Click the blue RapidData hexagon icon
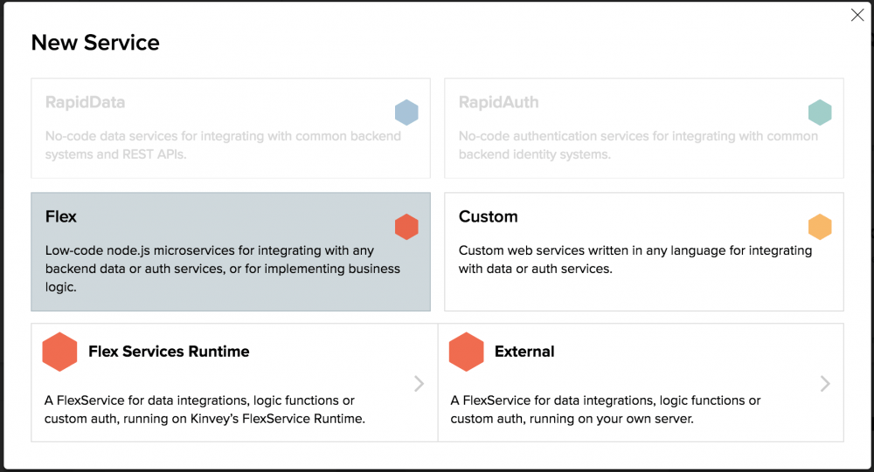 406,113
